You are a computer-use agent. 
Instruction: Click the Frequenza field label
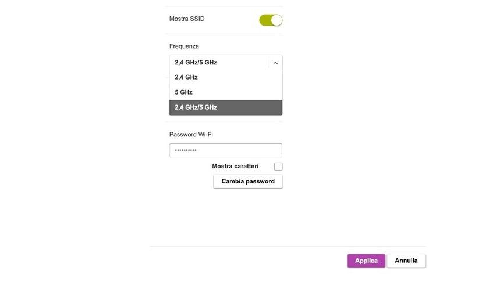(x=184, y=46)
